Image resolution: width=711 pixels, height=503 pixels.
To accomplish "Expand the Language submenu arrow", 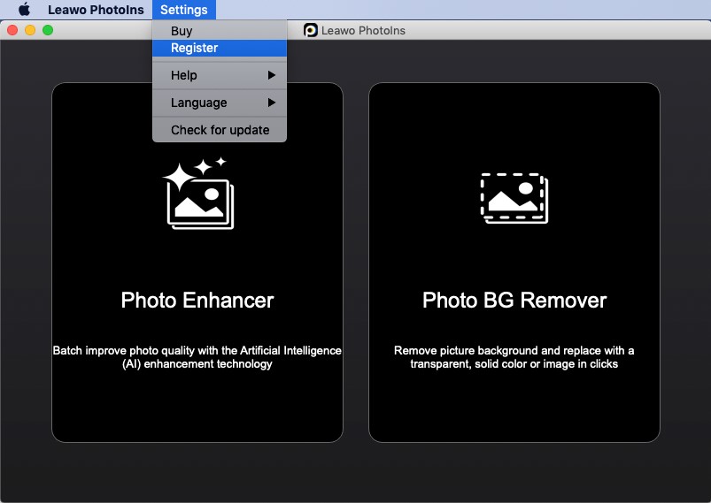I will pos(272,103).
